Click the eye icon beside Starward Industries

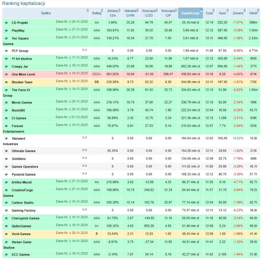point(6,139)
